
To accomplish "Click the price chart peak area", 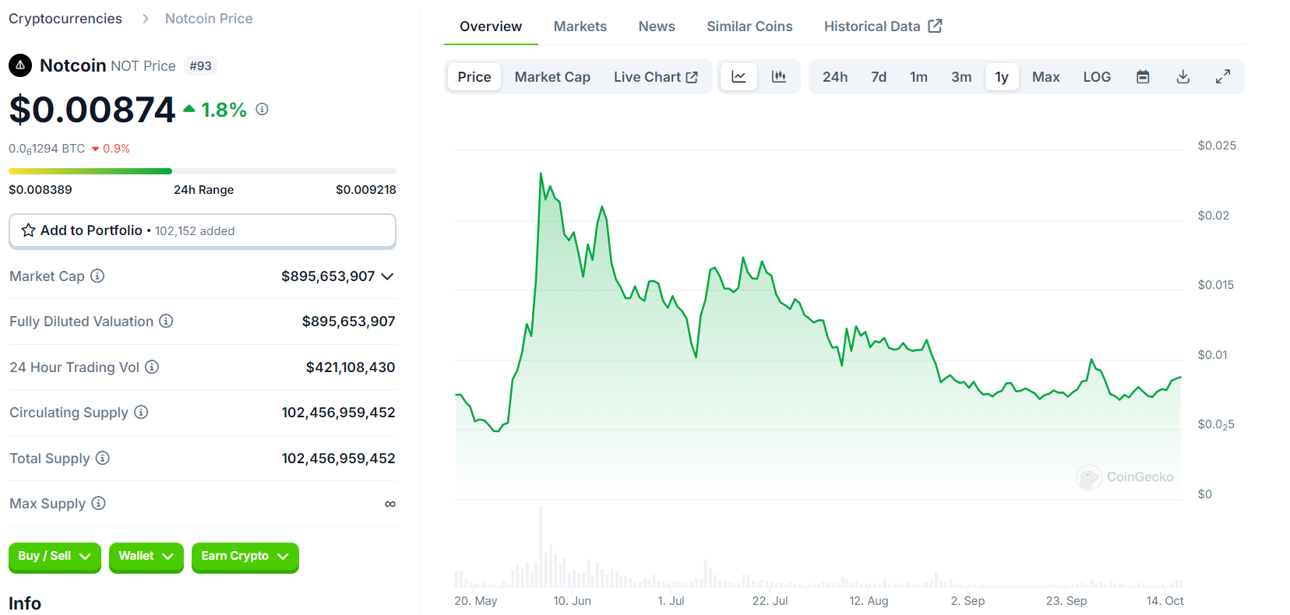I will click(541, 175).
